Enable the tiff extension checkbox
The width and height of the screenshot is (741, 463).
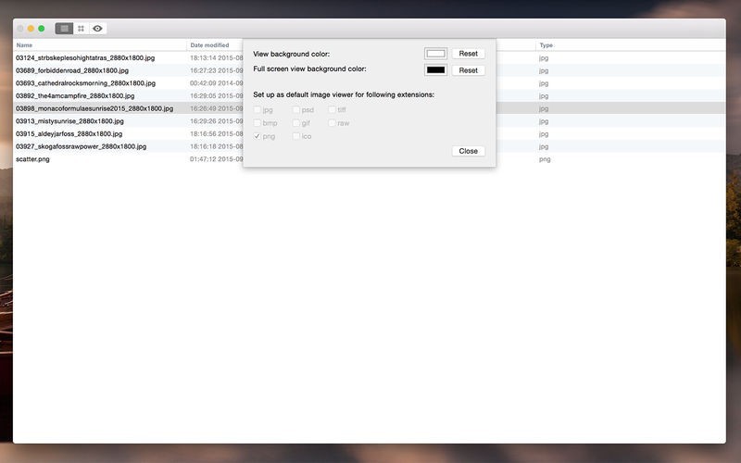coord(332,110)
